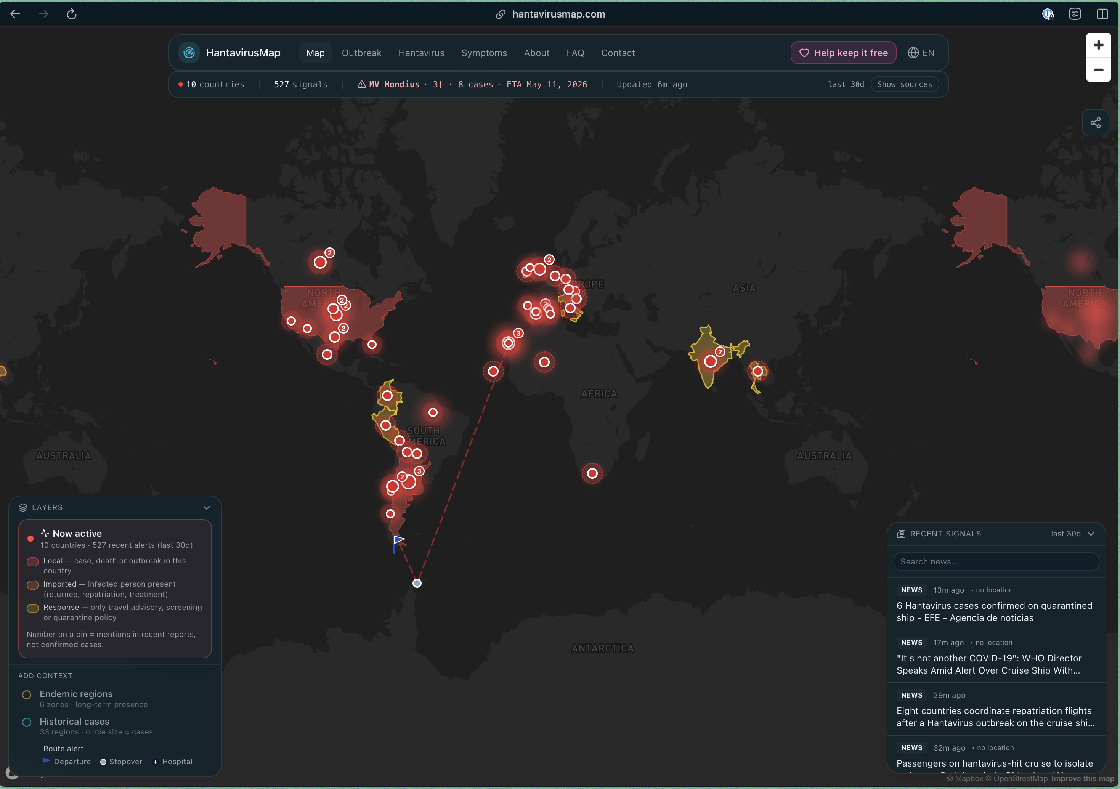Click the orange Imported legend swatch
This screenshot has height=789, width=1120.
click(33, 585)
